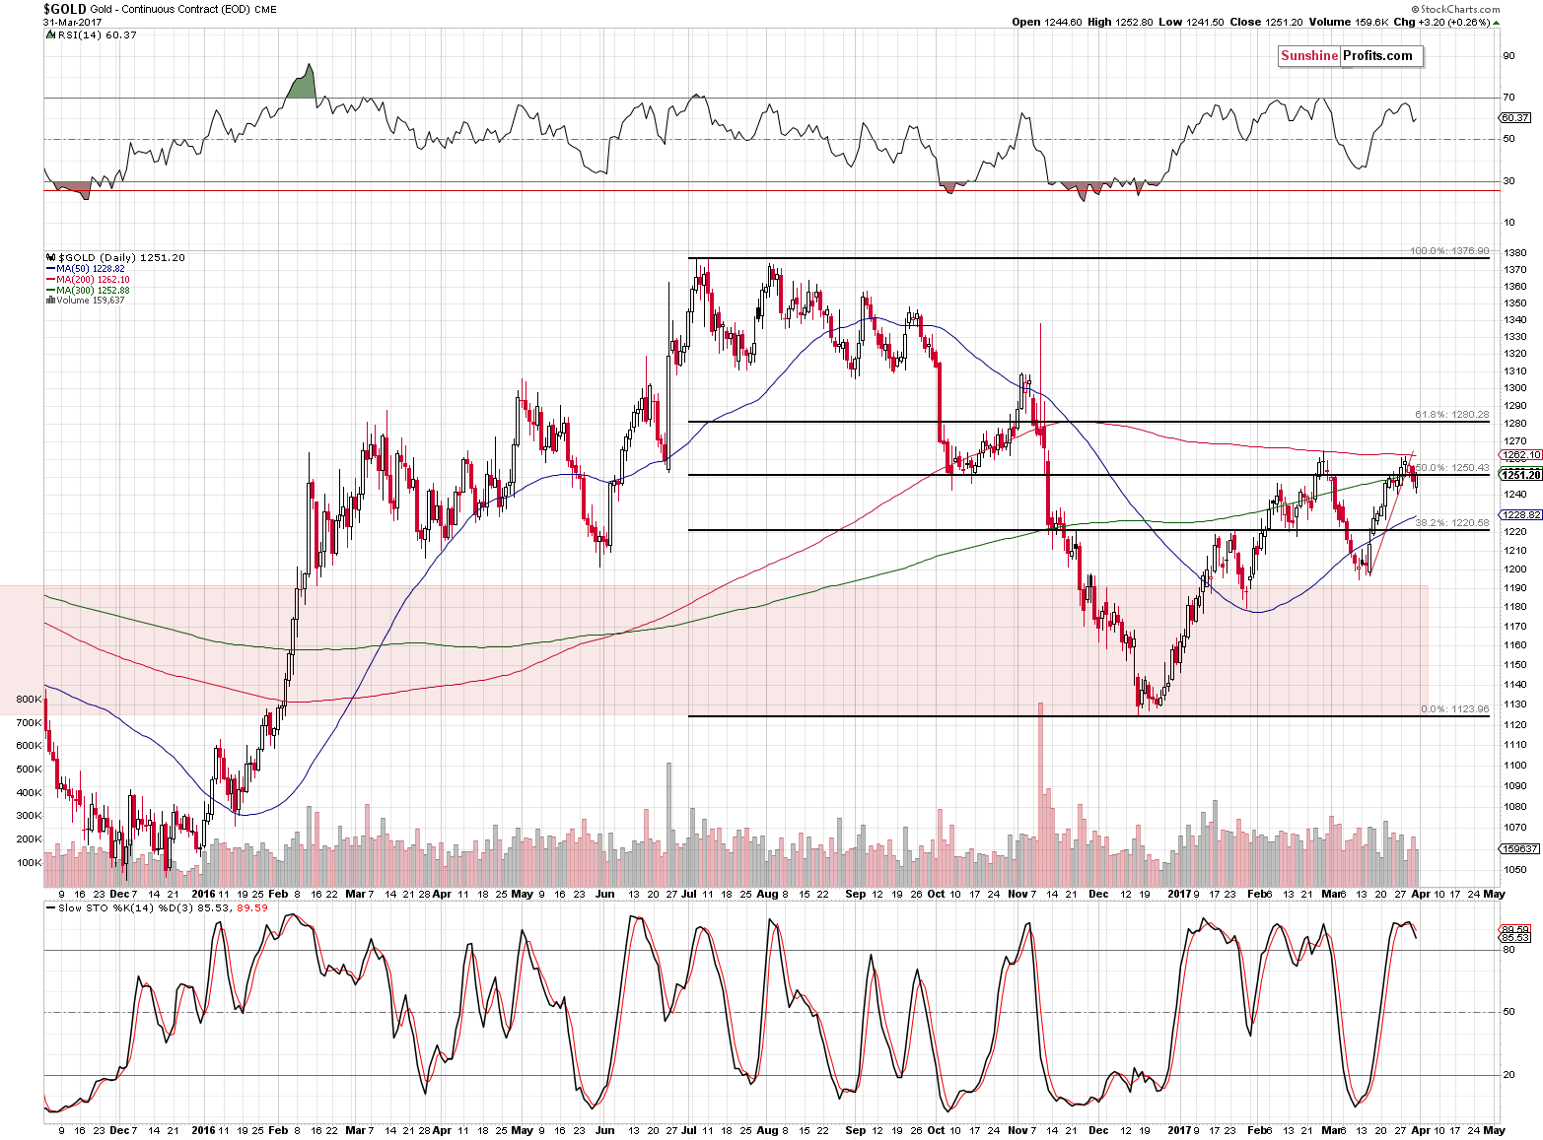
Task: Click the '$GOLD (Daily) 1251.20' legend text
Action: click(121, 257)
